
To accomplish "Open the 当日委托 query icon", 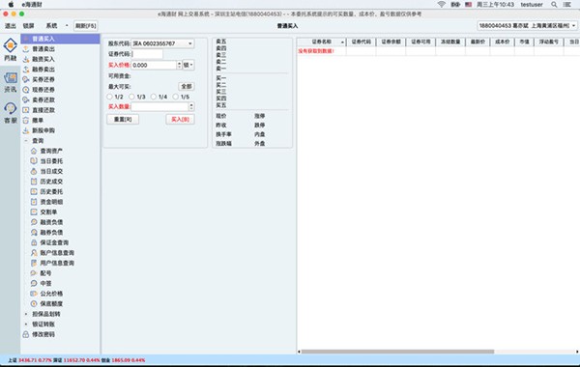I will (x=34, y=161).
